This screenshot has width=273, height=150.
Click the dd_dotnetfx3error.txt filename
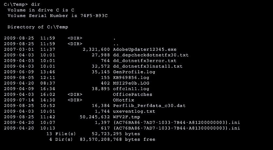(x=145, y=61)
